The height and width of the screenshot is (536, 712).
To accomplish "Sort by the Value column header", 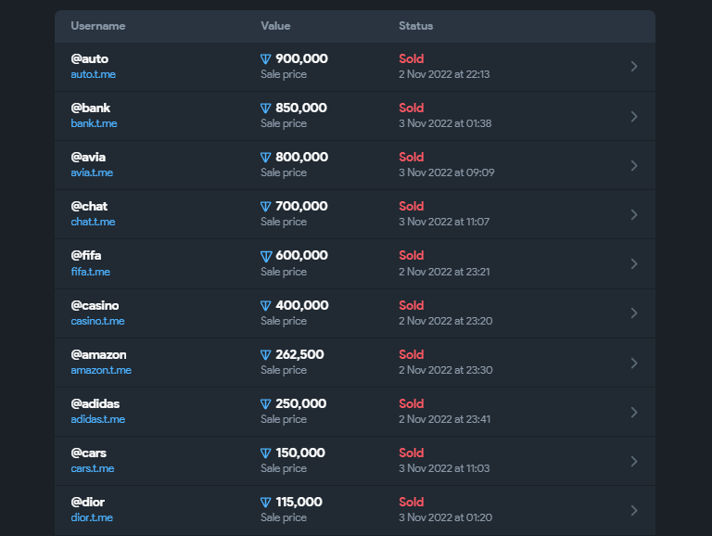I will pyautogui.click(x=275, y=26).
